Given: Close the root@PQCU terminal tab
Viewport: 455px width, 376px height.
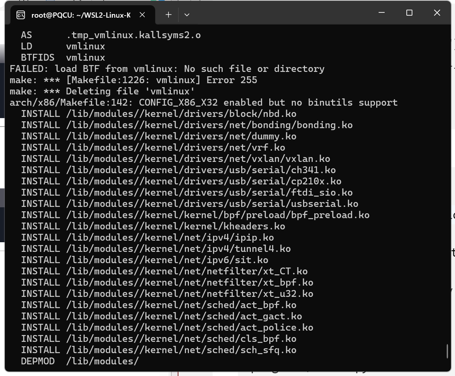Looking at the screenshot, I should [142, 14].
